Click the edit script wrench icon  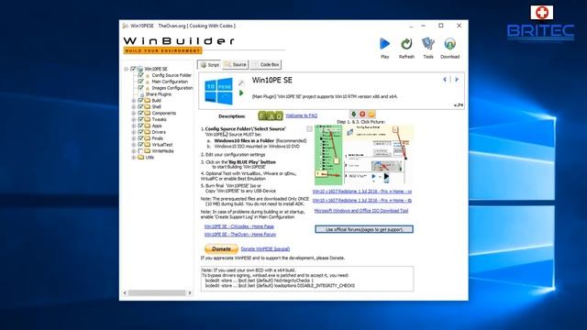pos(241,82)
